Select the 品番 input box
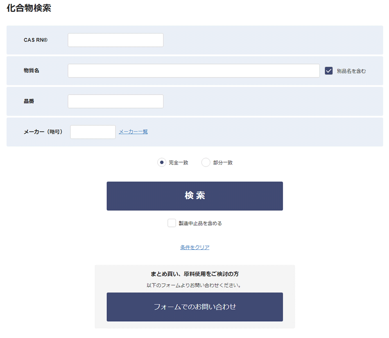 (115, 101)
